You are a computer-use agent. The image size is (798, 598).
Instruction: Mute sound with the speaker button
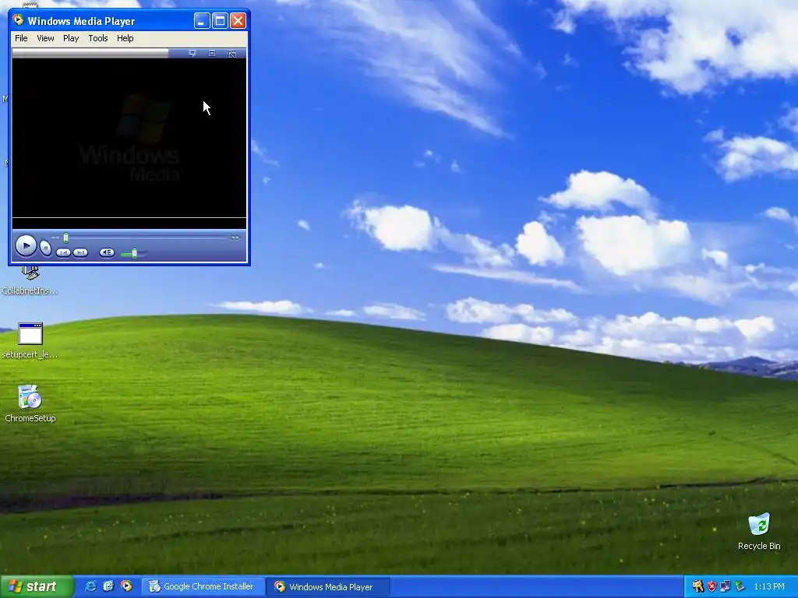pos(107,252)
